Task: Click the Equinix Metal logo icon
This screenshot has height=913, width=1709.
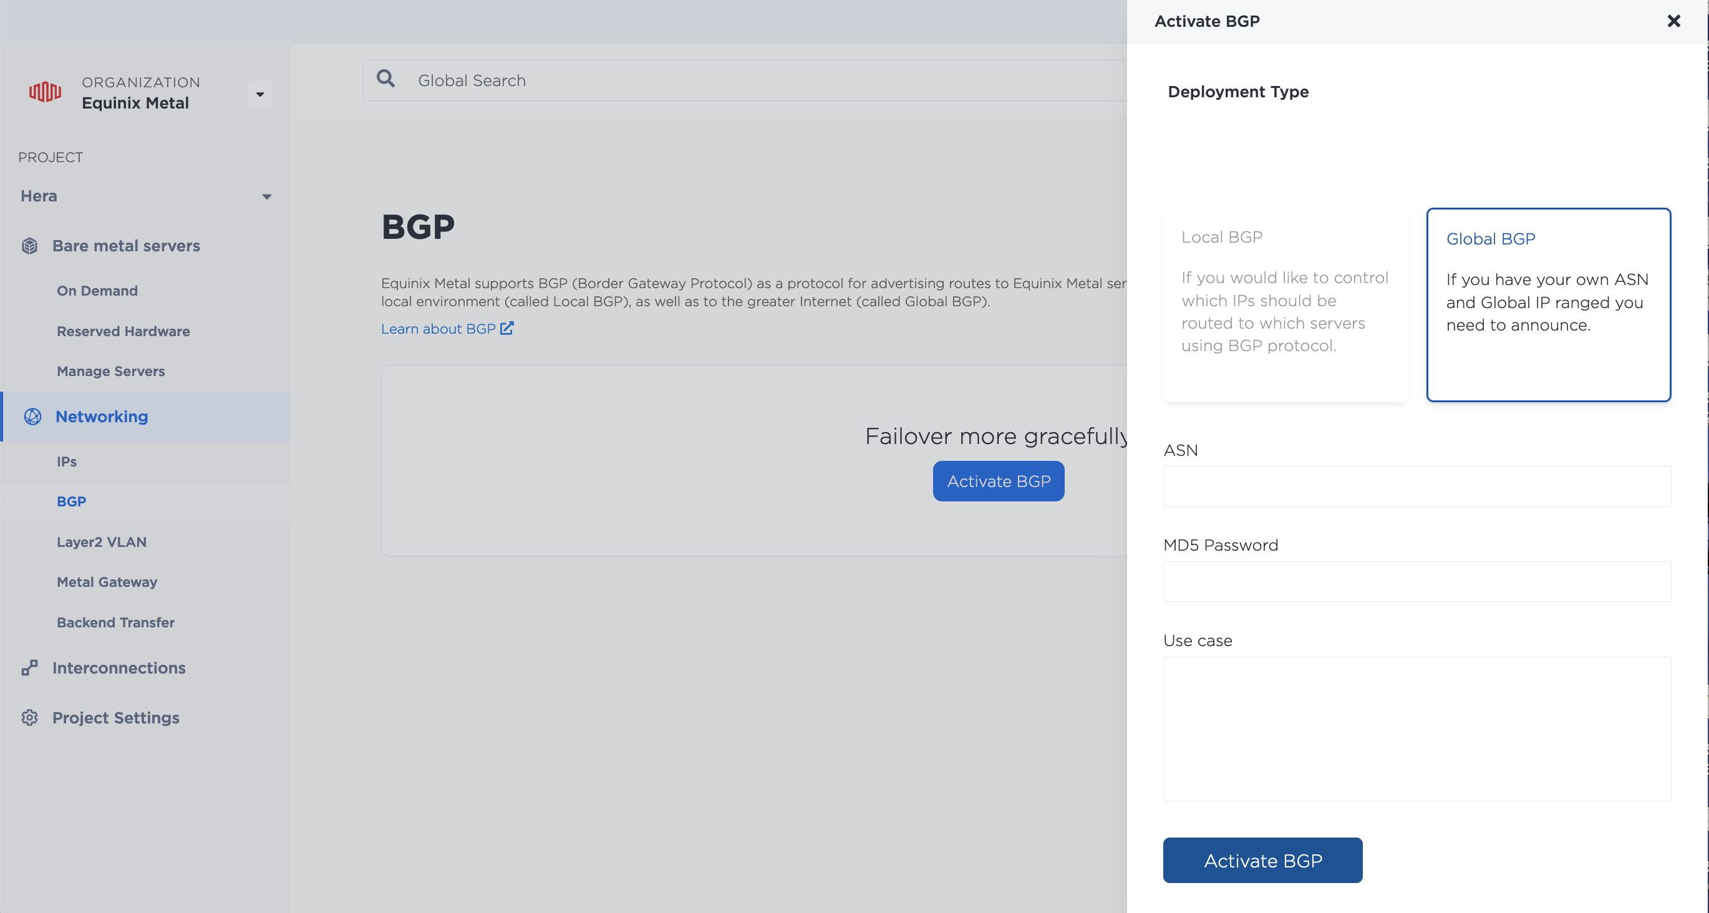Action: (45, 92)
